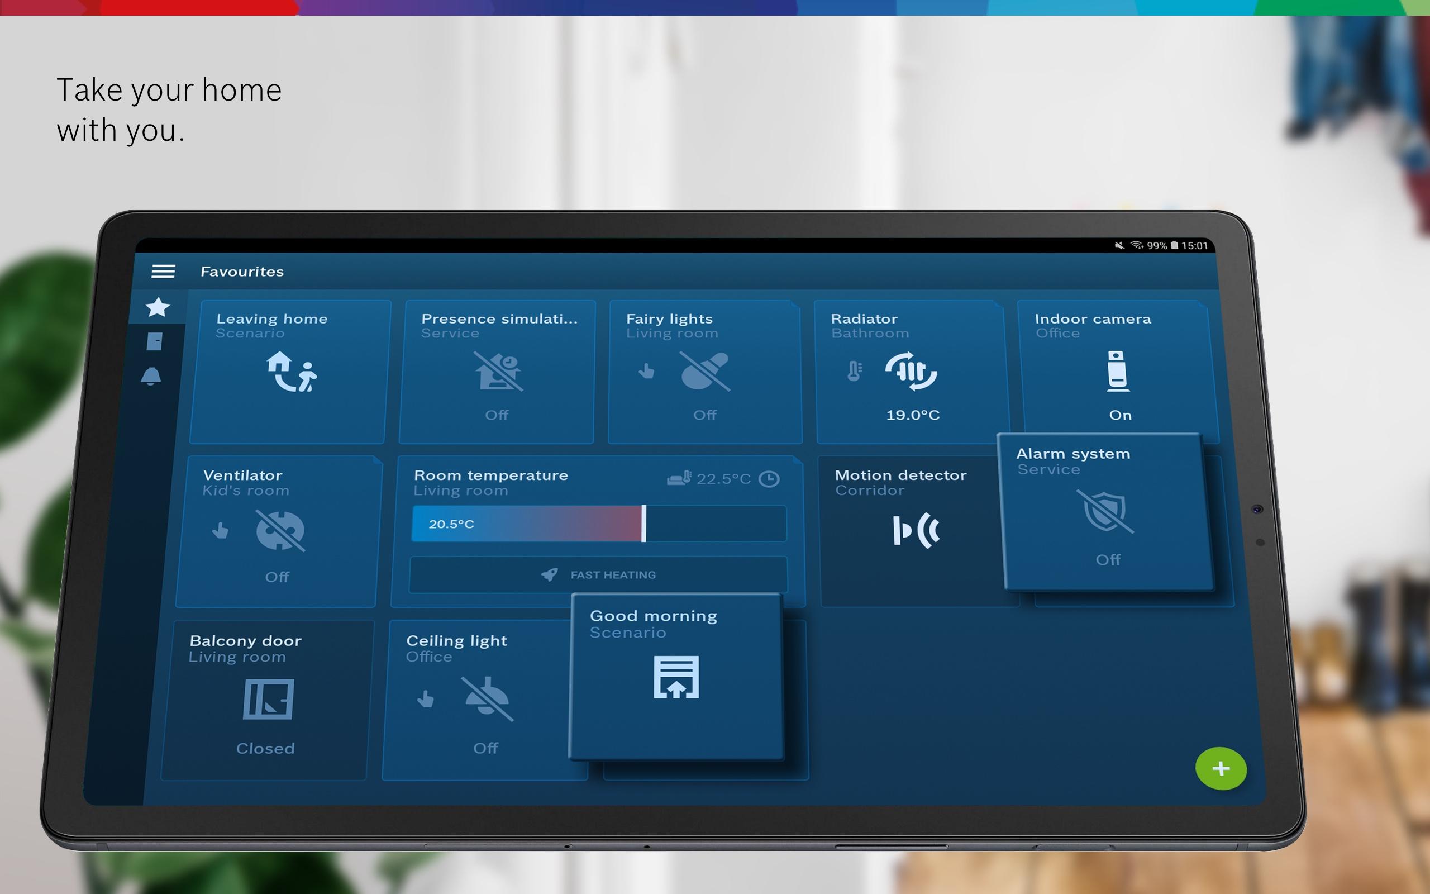
Task: Click the Presence simulation Off status
Action: point(497,415)
